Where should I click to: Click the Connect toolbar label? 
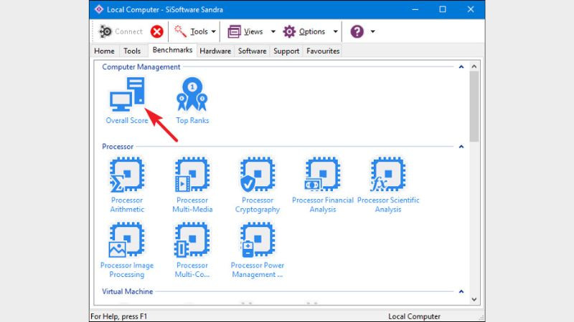tap(128, 31)
